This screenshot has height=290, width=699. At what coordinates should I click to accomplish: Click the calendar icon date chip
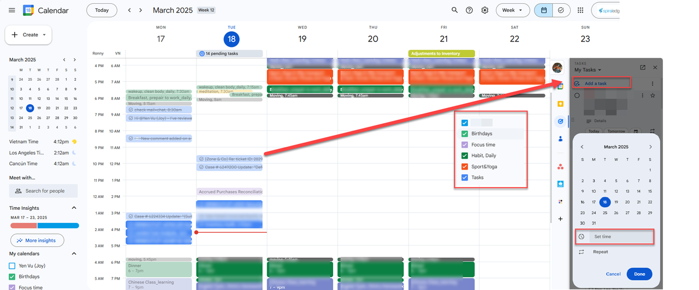636,131
